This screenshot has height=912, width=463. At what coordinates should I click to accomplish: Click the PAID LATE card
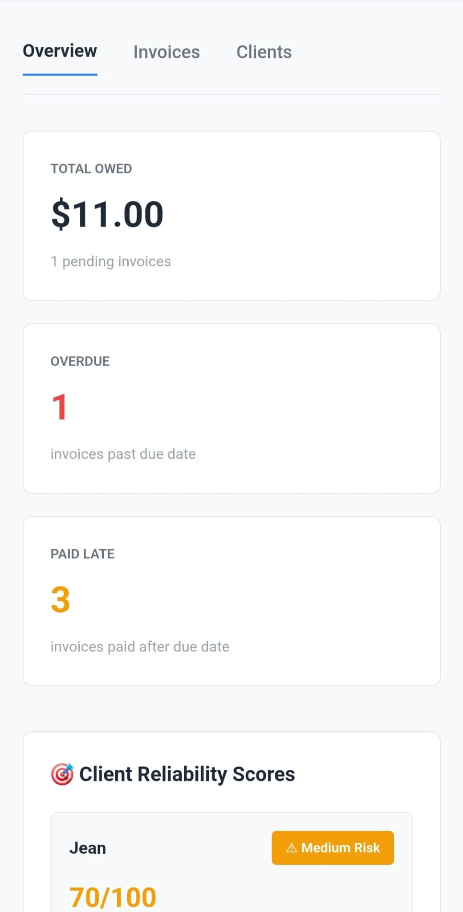point(231,600)
